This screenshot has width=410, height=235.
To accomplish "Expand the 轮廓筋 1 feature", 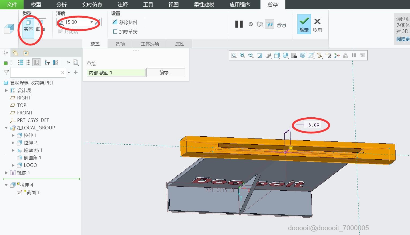I will [13, 150].
